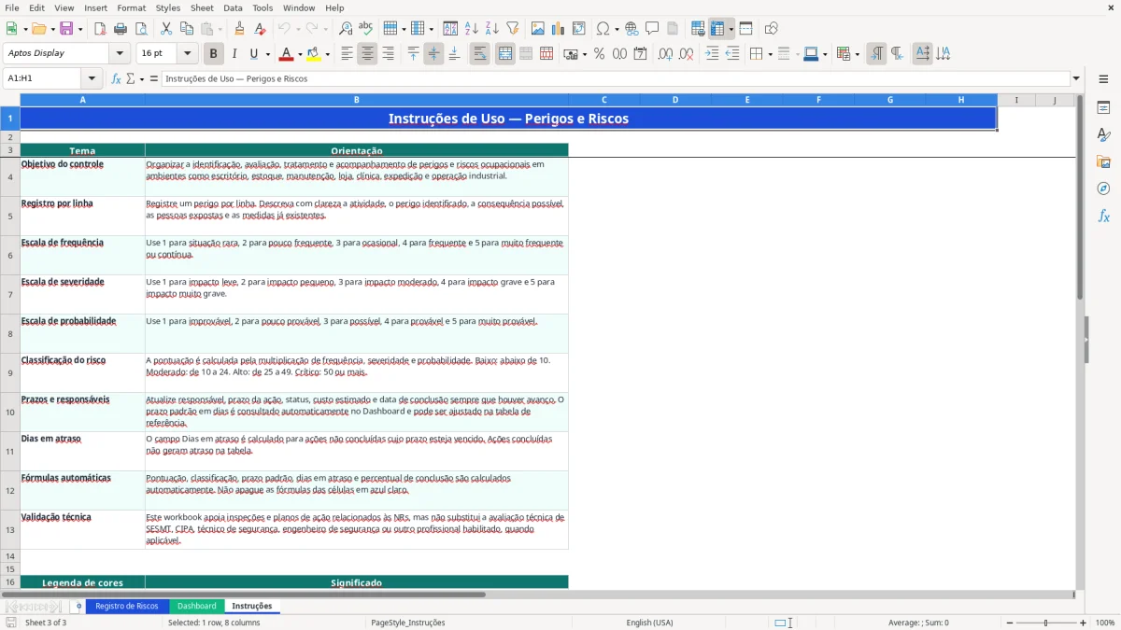The width and height of the screenshot is (1121, 630).
Task: Open the Styles menu
Action: (x=168, y=7)
